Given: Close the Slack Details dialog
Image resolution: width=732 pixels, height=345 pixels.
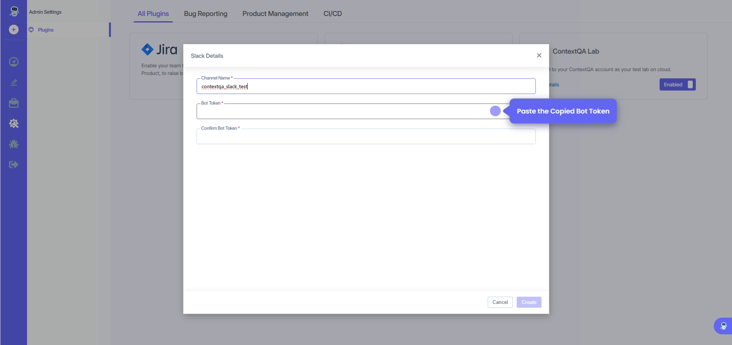Looking at the screenshot, I should coord(539,56).
